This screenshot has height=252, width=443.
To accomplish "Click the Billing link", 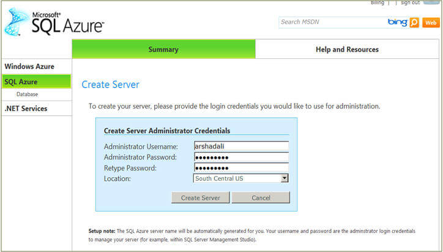I will 377,2.
